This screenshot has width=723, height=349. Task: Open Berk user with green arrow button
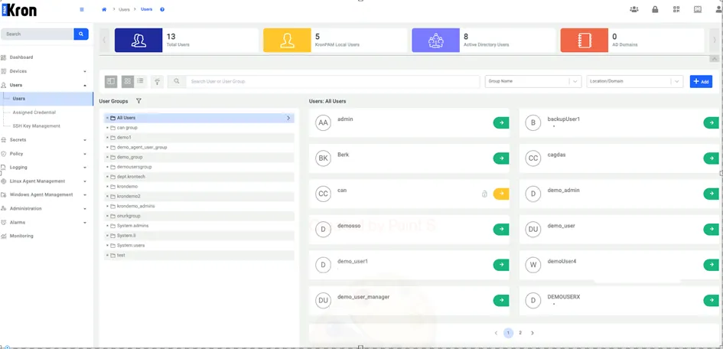pos(501,158)
